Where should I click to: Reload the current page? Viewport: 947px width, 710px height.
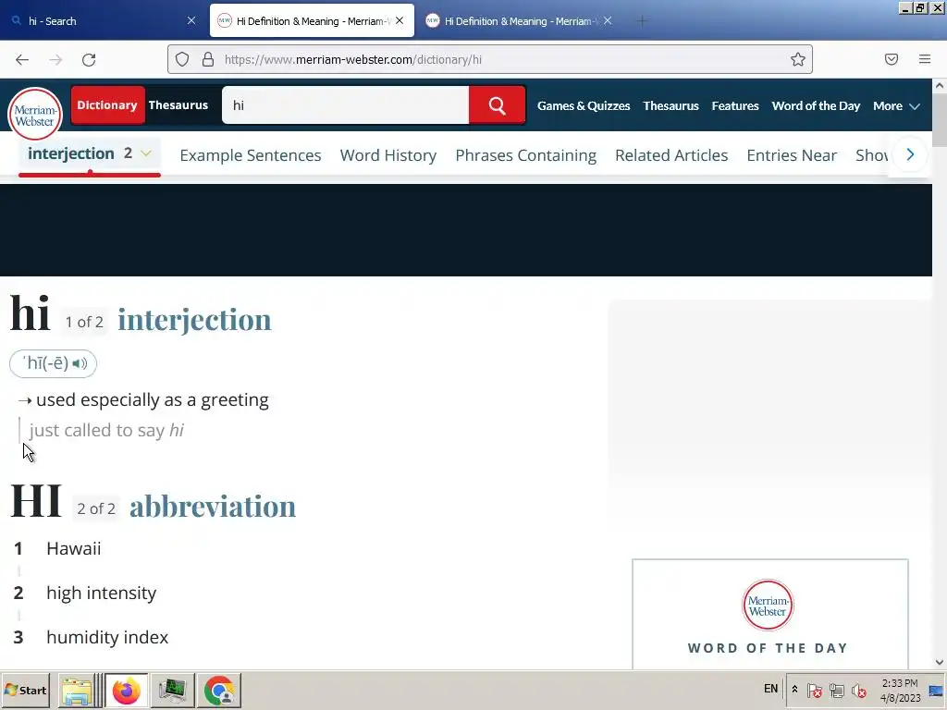(89, 59)
